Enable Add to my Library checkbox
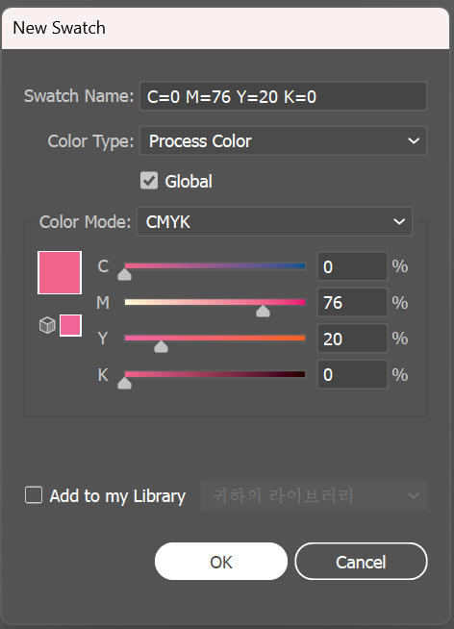Image resolution: width=454 pixels, height=629 pixels. click(x=34, y=495)
